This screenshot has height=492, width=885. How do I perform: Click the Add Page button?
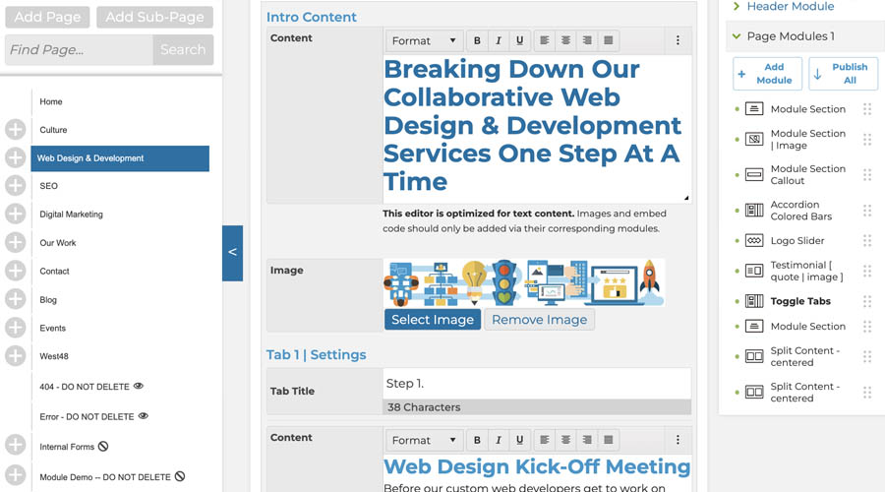47,17
